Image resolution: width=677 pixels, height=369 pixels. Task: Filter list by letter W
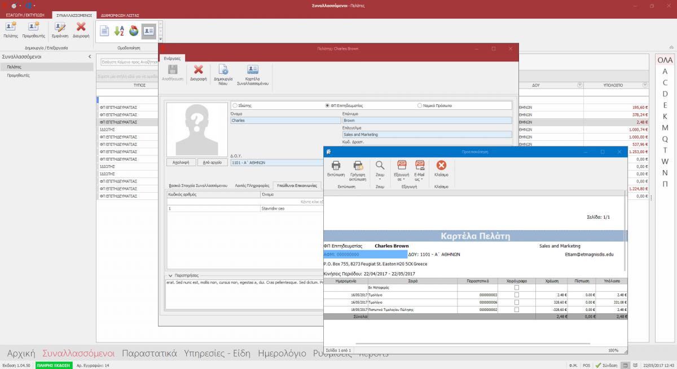click(665, 161)
